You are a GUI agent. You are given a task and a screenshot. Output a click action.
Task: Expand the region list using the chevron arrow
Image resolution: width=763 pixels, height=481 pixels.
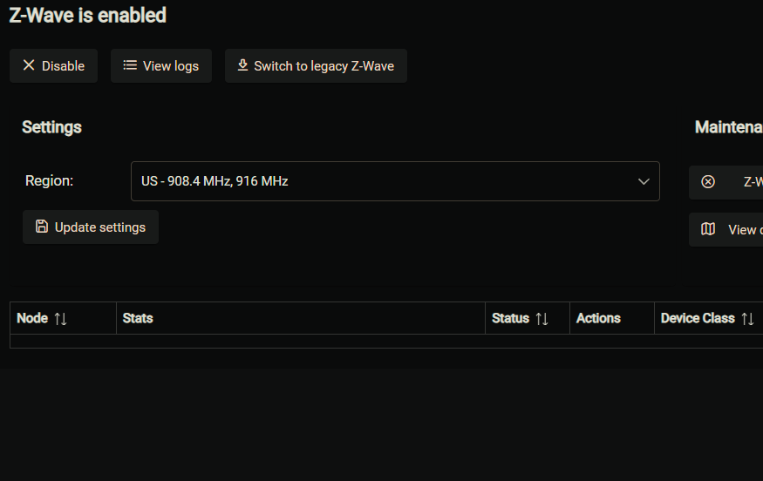[644, 181]
